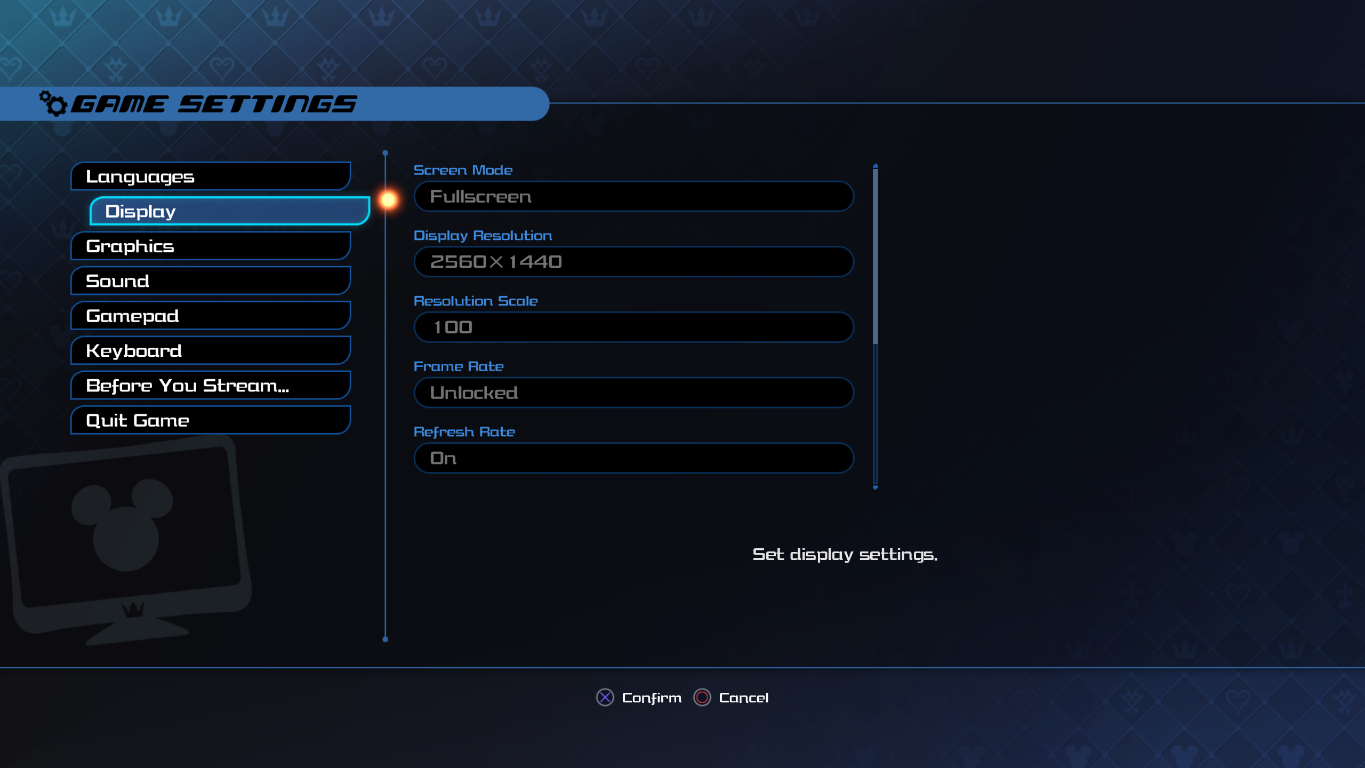This screenshot has width=1365, height=768.
Task: Toggle the Refresh Rate On setting
Action: click(x=634, y=458)
